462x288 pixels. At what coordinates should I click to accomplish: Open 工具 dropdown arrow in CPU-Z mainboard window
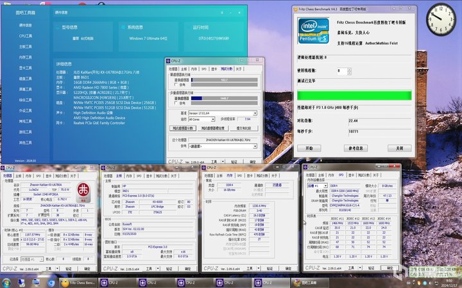158,269
